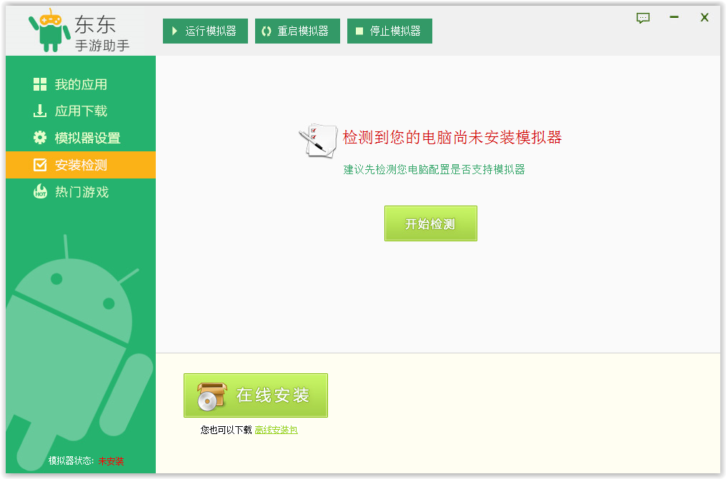Screen dimensions: 726x479
Task: Click the 未安装 emulator status text
Action: click(111, 461)
